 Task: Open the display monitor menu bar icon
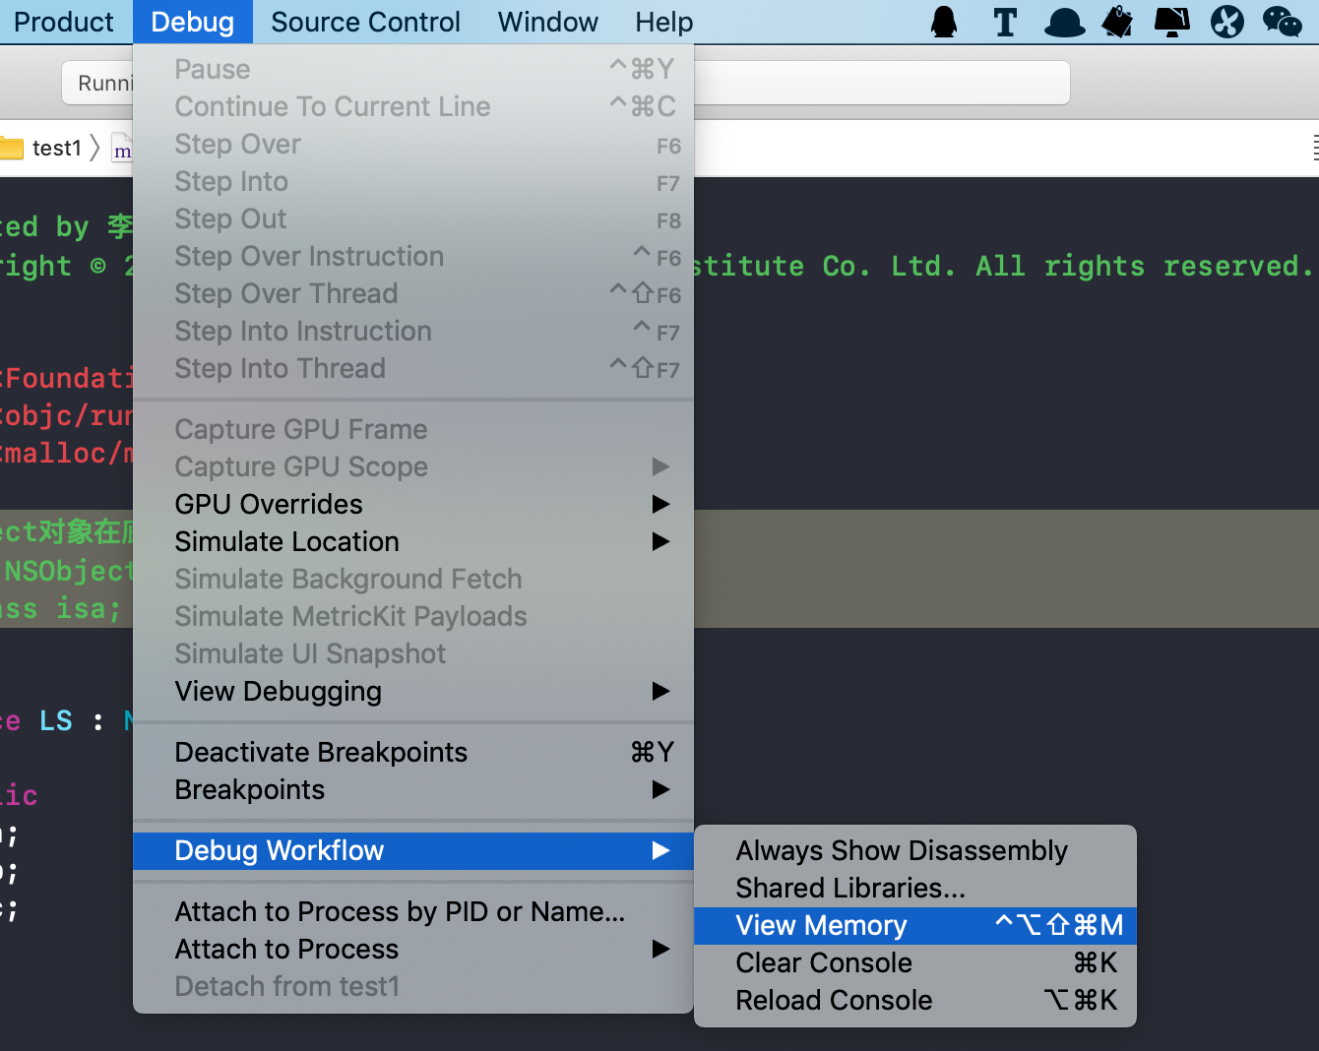(x=1171, y=22)
